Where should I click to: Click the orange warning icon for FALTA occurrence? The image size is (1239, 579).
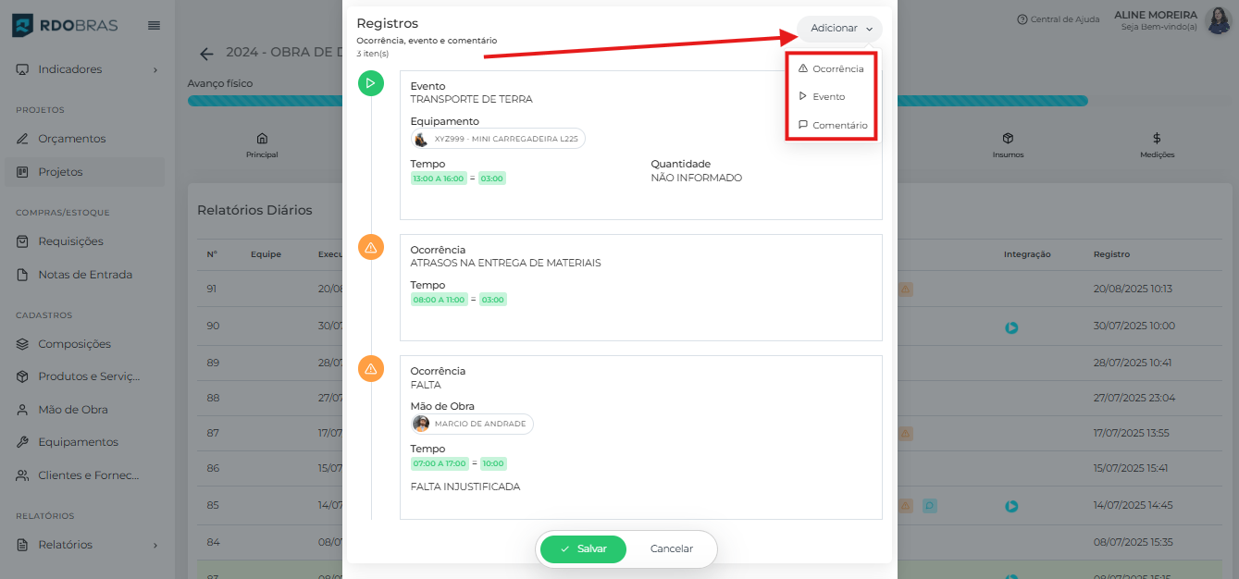[370, 368]
